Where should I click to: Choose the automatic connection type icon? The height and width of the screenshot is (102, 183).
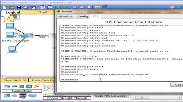pos(49,88)
